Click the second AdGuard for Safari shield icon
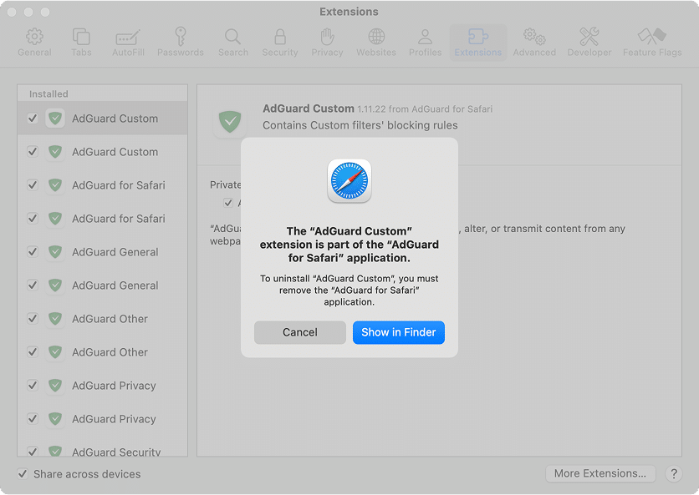This screenshot has width=699, height=495. click(55, 219)
